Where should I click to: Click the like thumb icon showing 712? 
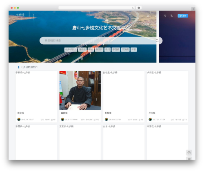coord(95,120)
